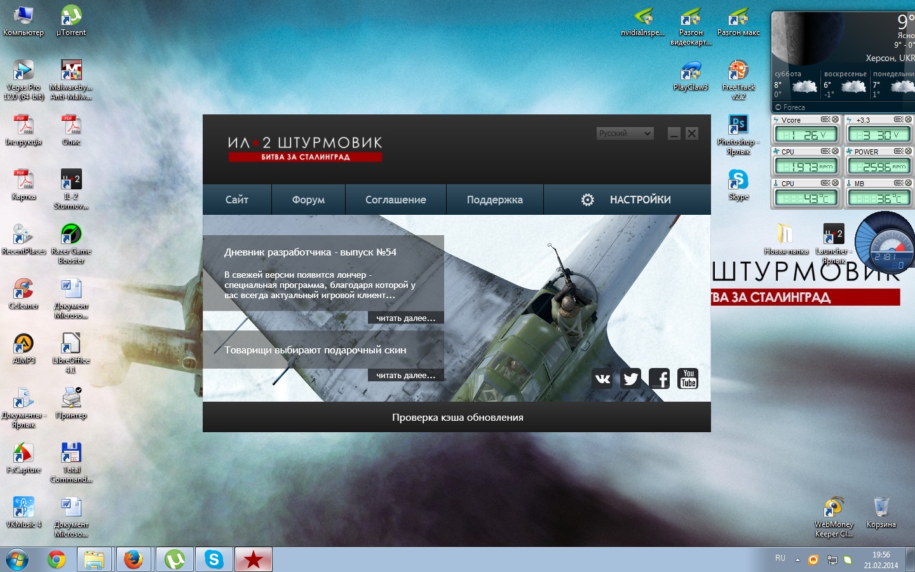
Task: Open the Twitter icon in launcher
Action: point(630,379)
